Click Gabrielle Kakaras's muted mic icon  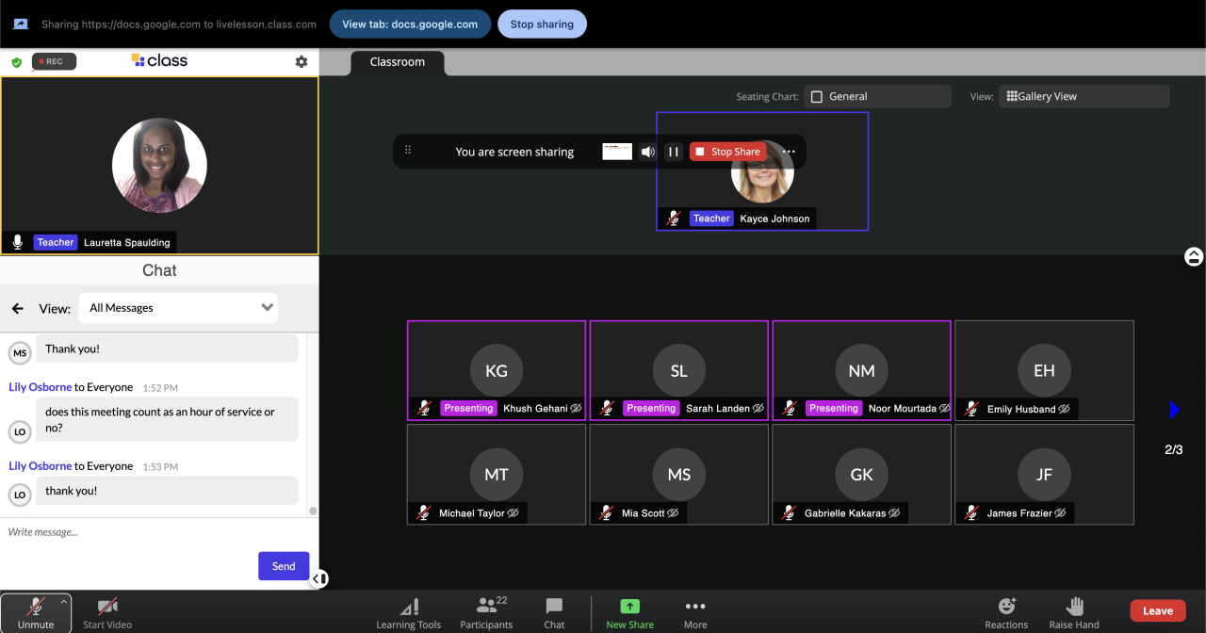tap(790, 513)
